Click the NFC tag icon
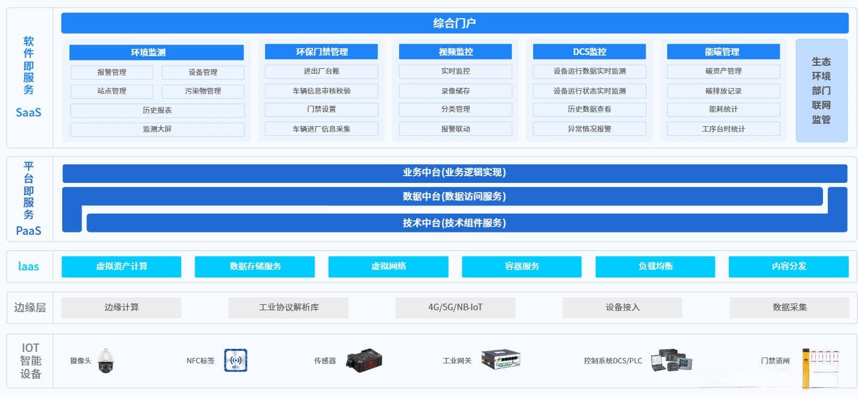This screenshot has width=858, height=399. pyautogui.click(x=235, y=360)
